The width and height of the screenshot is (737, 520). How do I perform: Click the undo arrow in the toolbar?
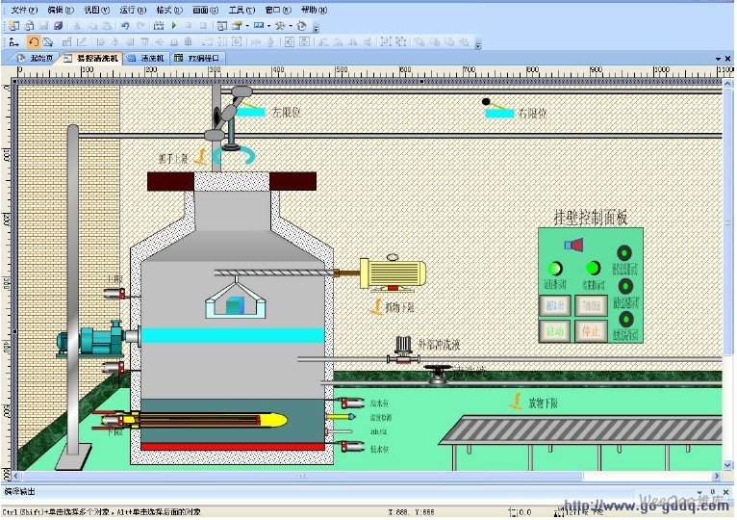point(125,25)
